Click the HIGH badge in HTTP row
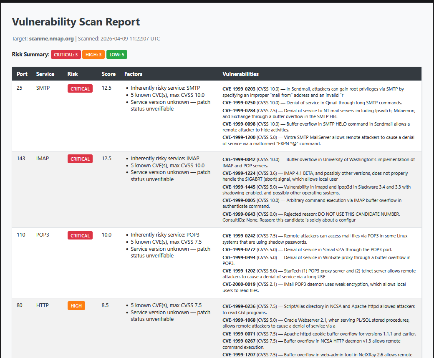This screenshot has width=434, height=358. pyautogui.click(x=76, y=306)
